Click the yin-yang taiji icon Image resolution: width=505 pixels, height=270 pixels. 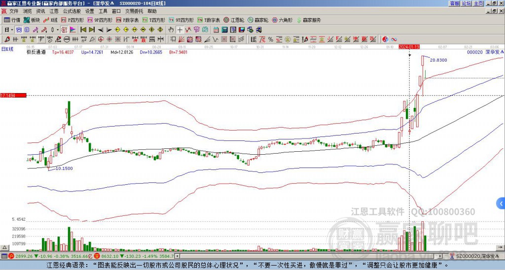(x=385, y=39)
